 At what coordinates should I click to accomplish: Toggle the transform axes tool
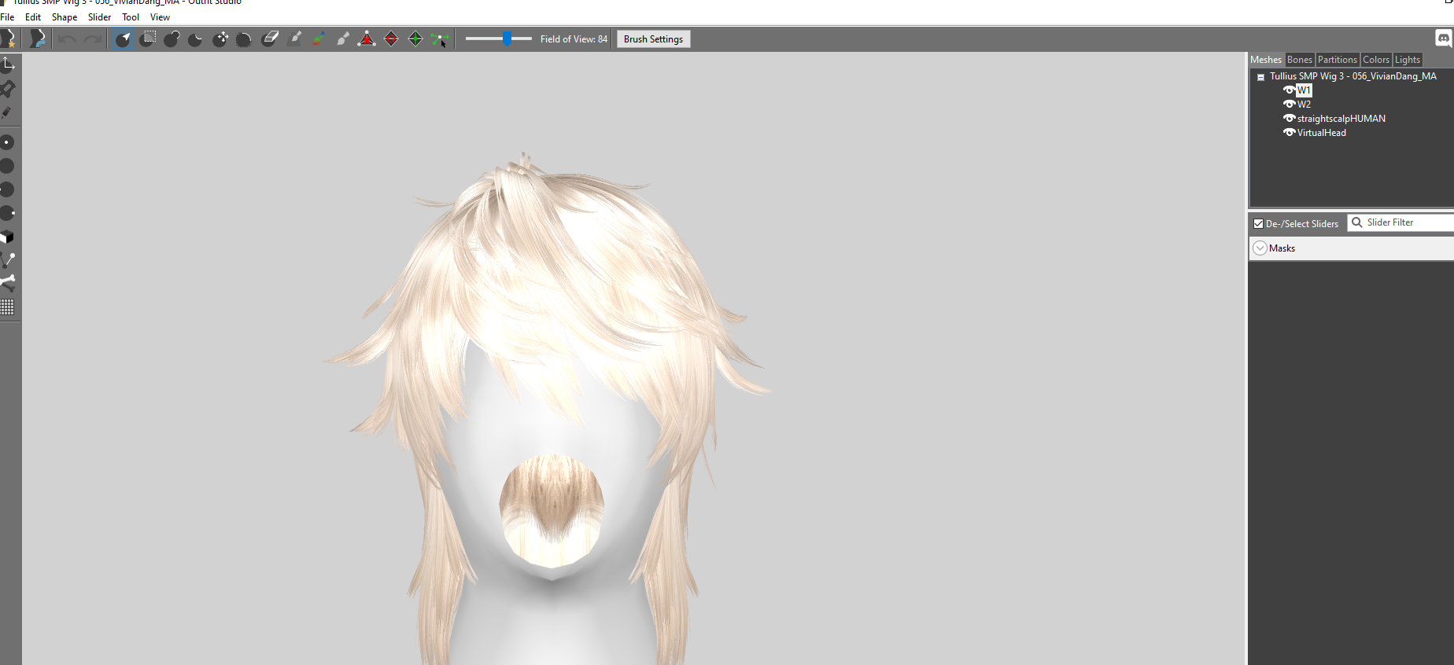8,64
